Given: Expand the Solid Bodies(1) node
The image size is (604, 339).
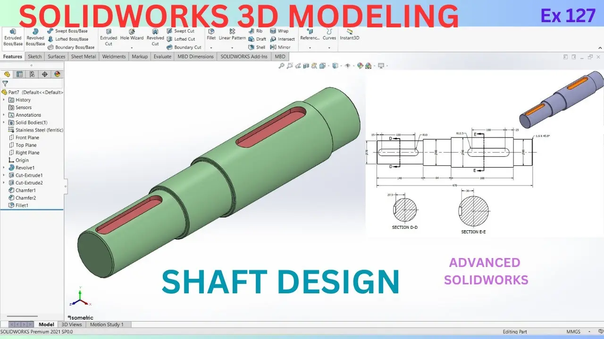Looking at the screenshot, I should [4, 122].
